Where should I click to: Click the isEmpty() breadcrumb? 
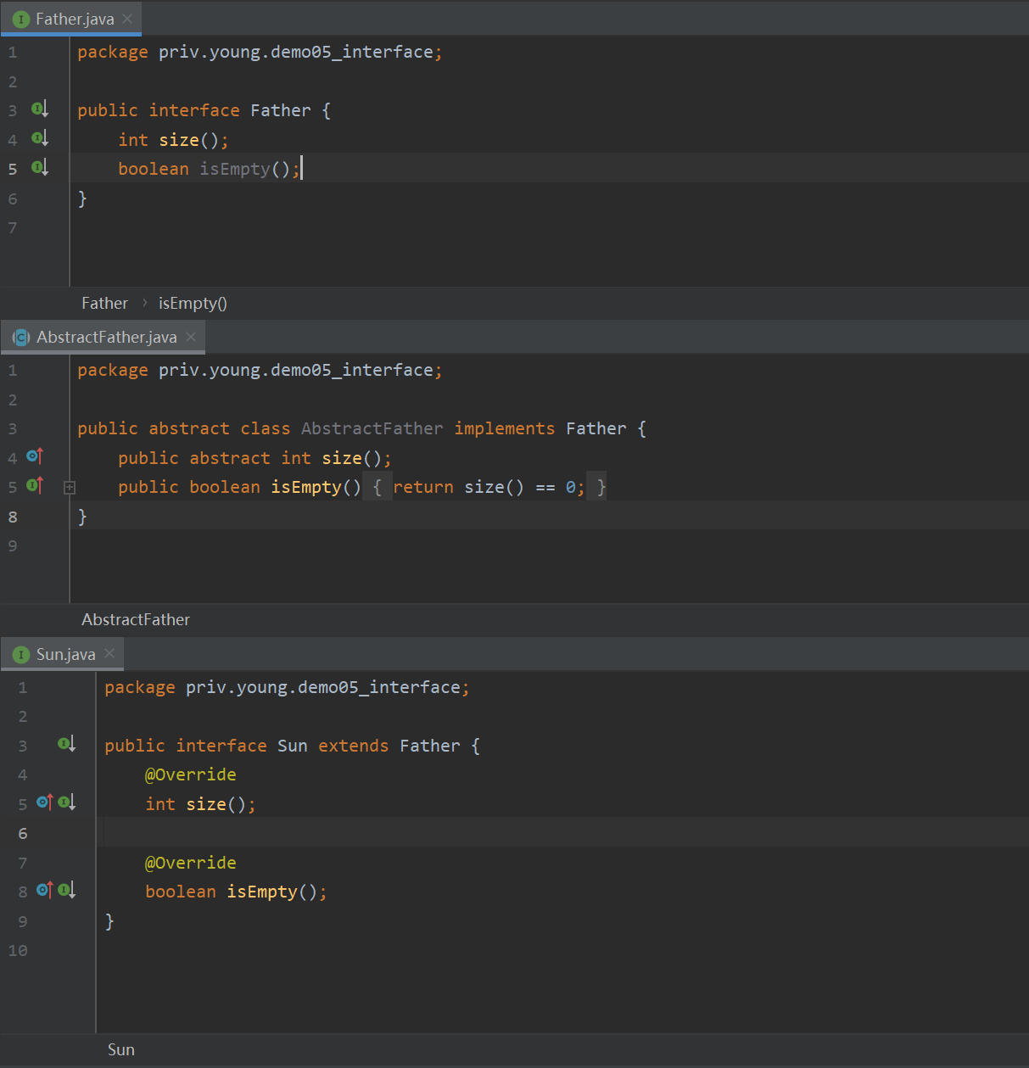click(x=193, y=303)
